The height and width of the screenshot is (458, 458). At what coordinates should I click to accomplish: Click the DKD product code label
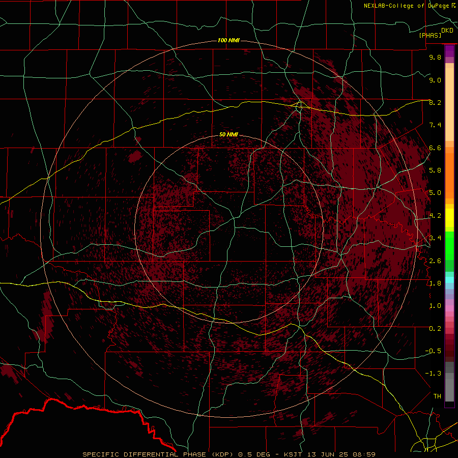click(x=447, y=31)
